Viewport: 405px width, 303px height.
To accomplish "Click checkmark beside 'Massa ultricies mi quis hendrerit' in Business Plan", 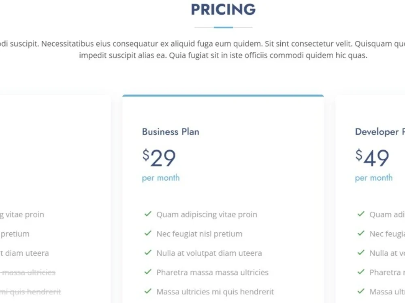I will [x=148, y=291].
